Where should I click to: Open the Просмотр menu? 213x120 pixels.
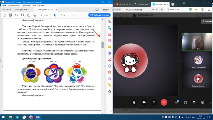point(26,6)
